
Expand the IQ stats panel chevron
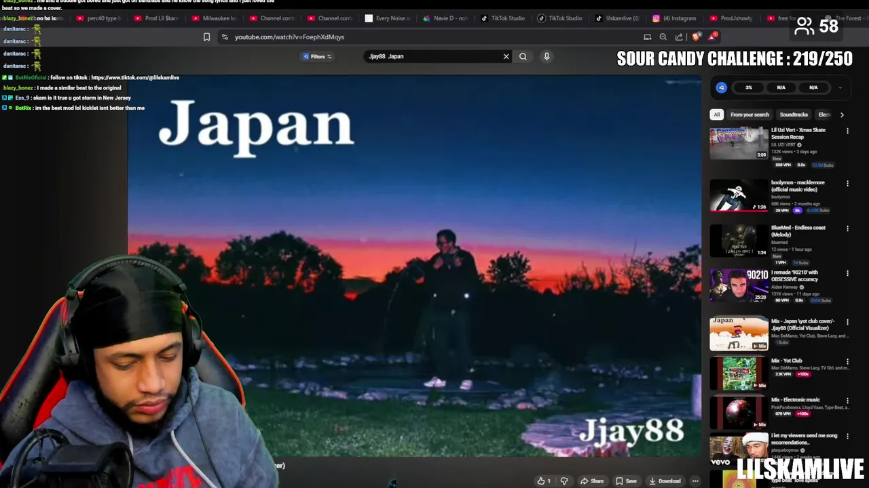point(840,87)
